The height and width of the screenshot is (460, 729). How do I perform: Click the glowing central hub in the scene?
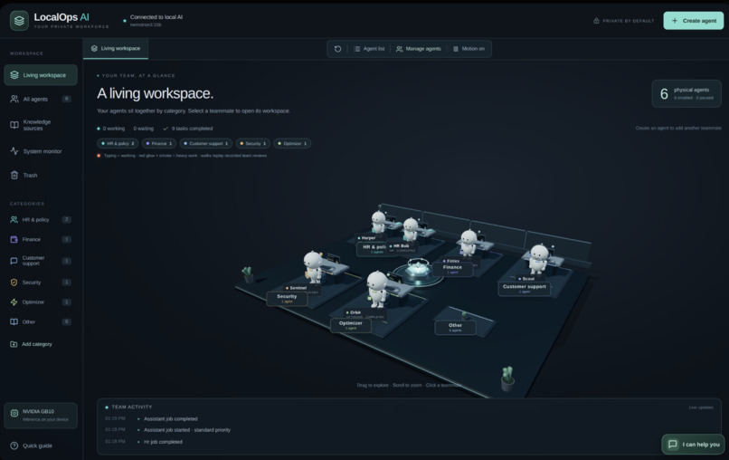pos(418,272)
